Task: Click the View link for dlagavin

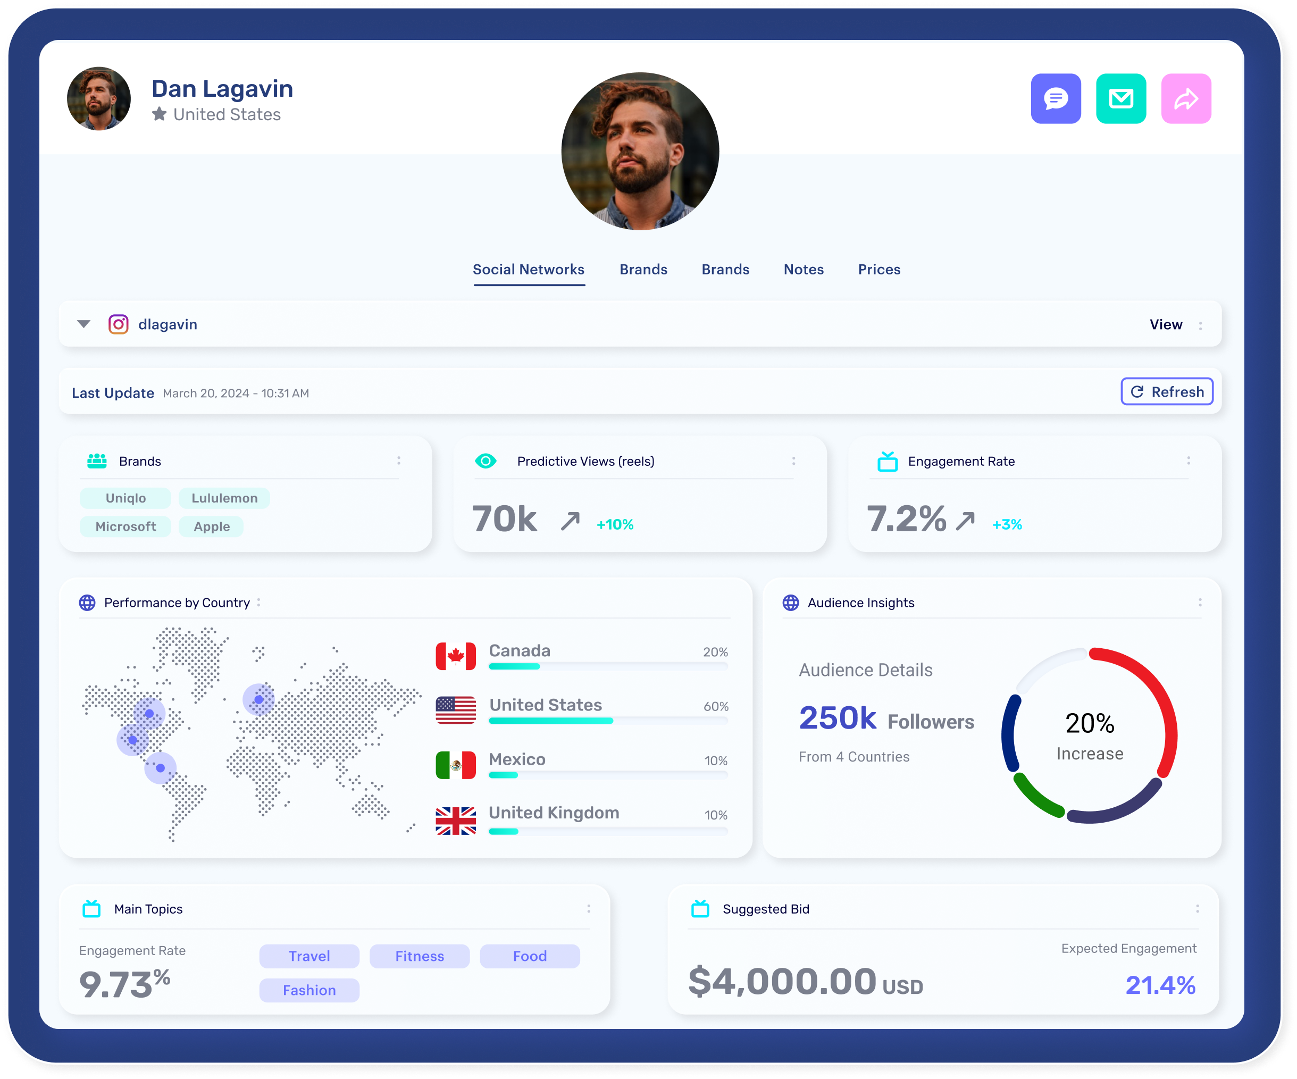Action: click(1166, 324)
